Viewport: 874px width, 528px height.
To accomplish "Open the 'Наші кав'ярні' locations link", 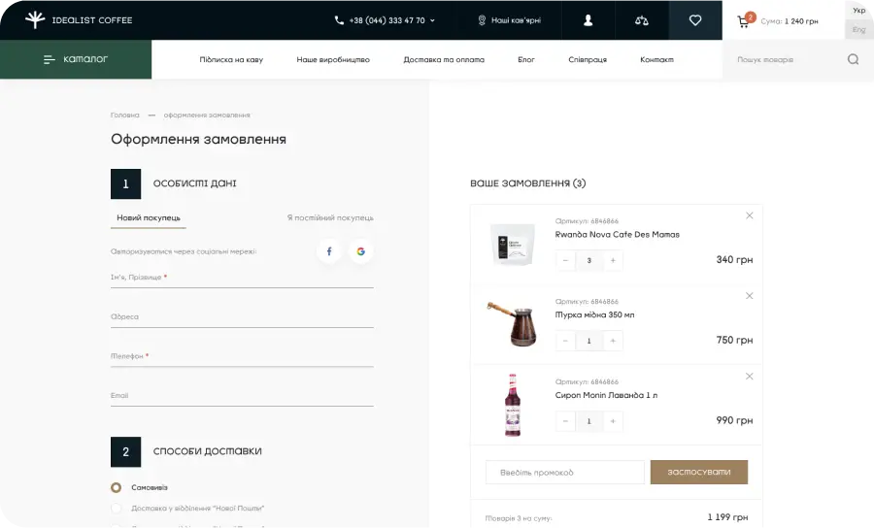I will tap(510, 20).
